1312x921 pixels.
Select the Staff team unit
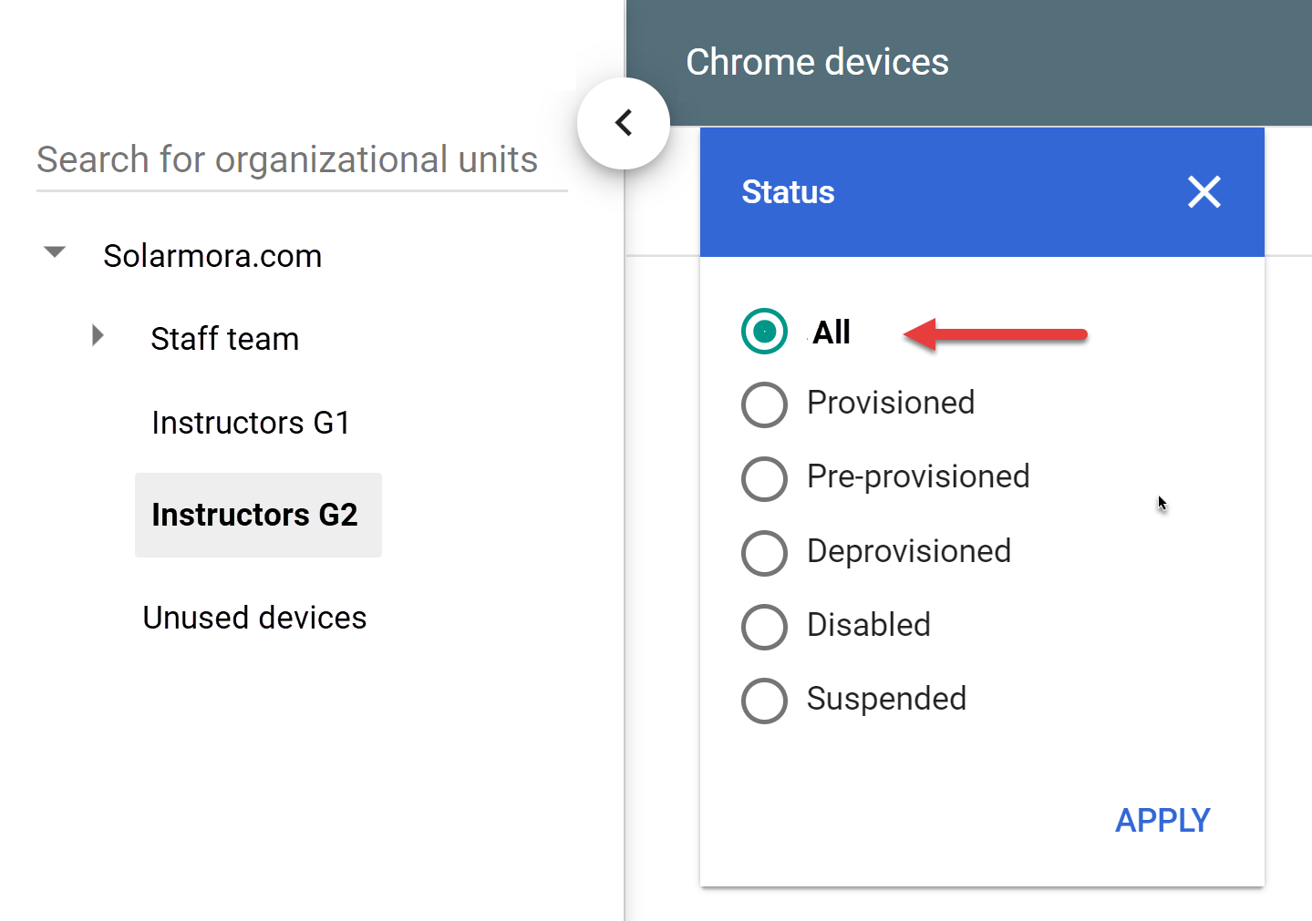(x=224, y=339)
